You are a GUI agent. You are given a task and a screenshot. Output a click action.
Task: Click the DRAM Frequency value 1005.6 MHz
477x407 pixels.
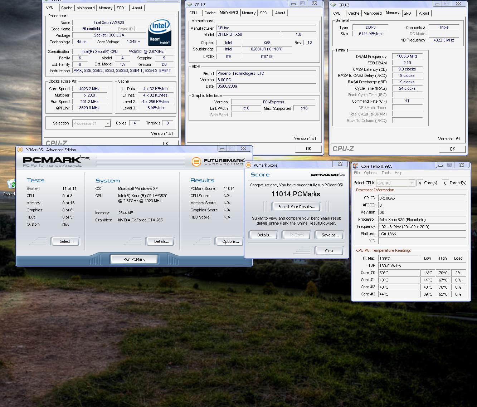407,57
